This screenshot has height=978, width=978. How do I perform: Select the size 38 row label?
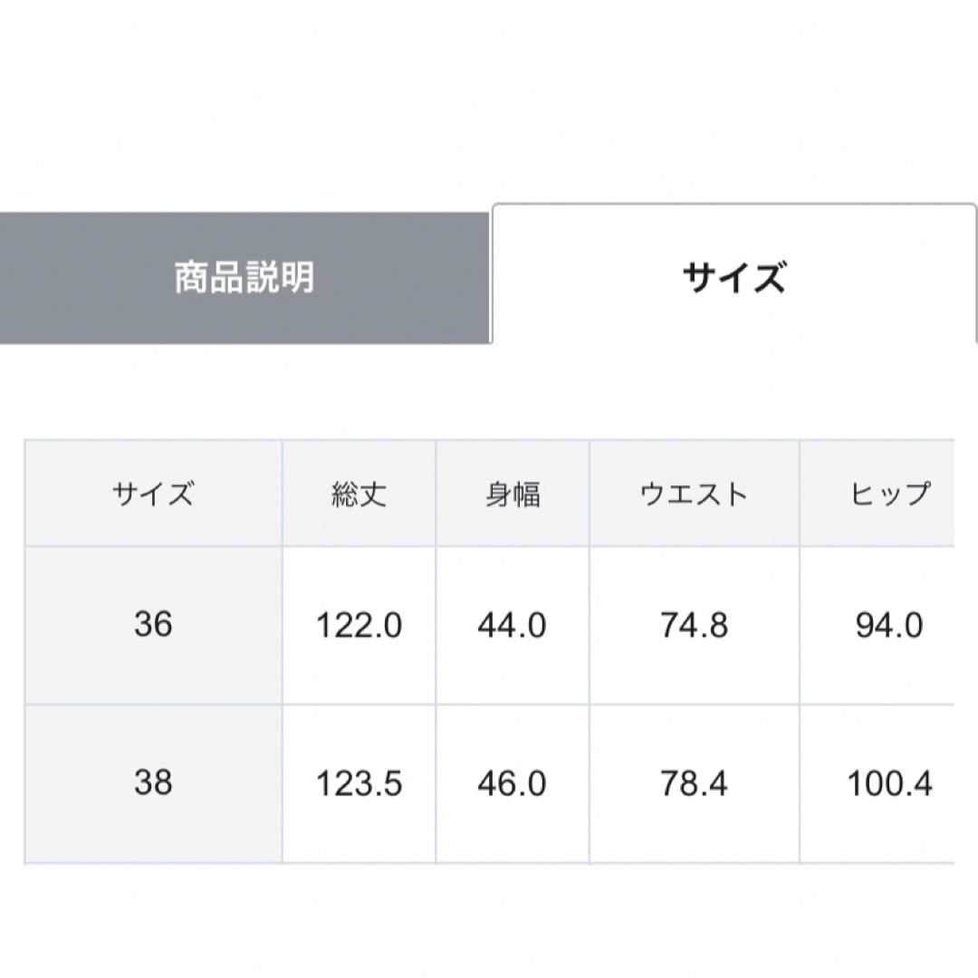click(153, 784)
